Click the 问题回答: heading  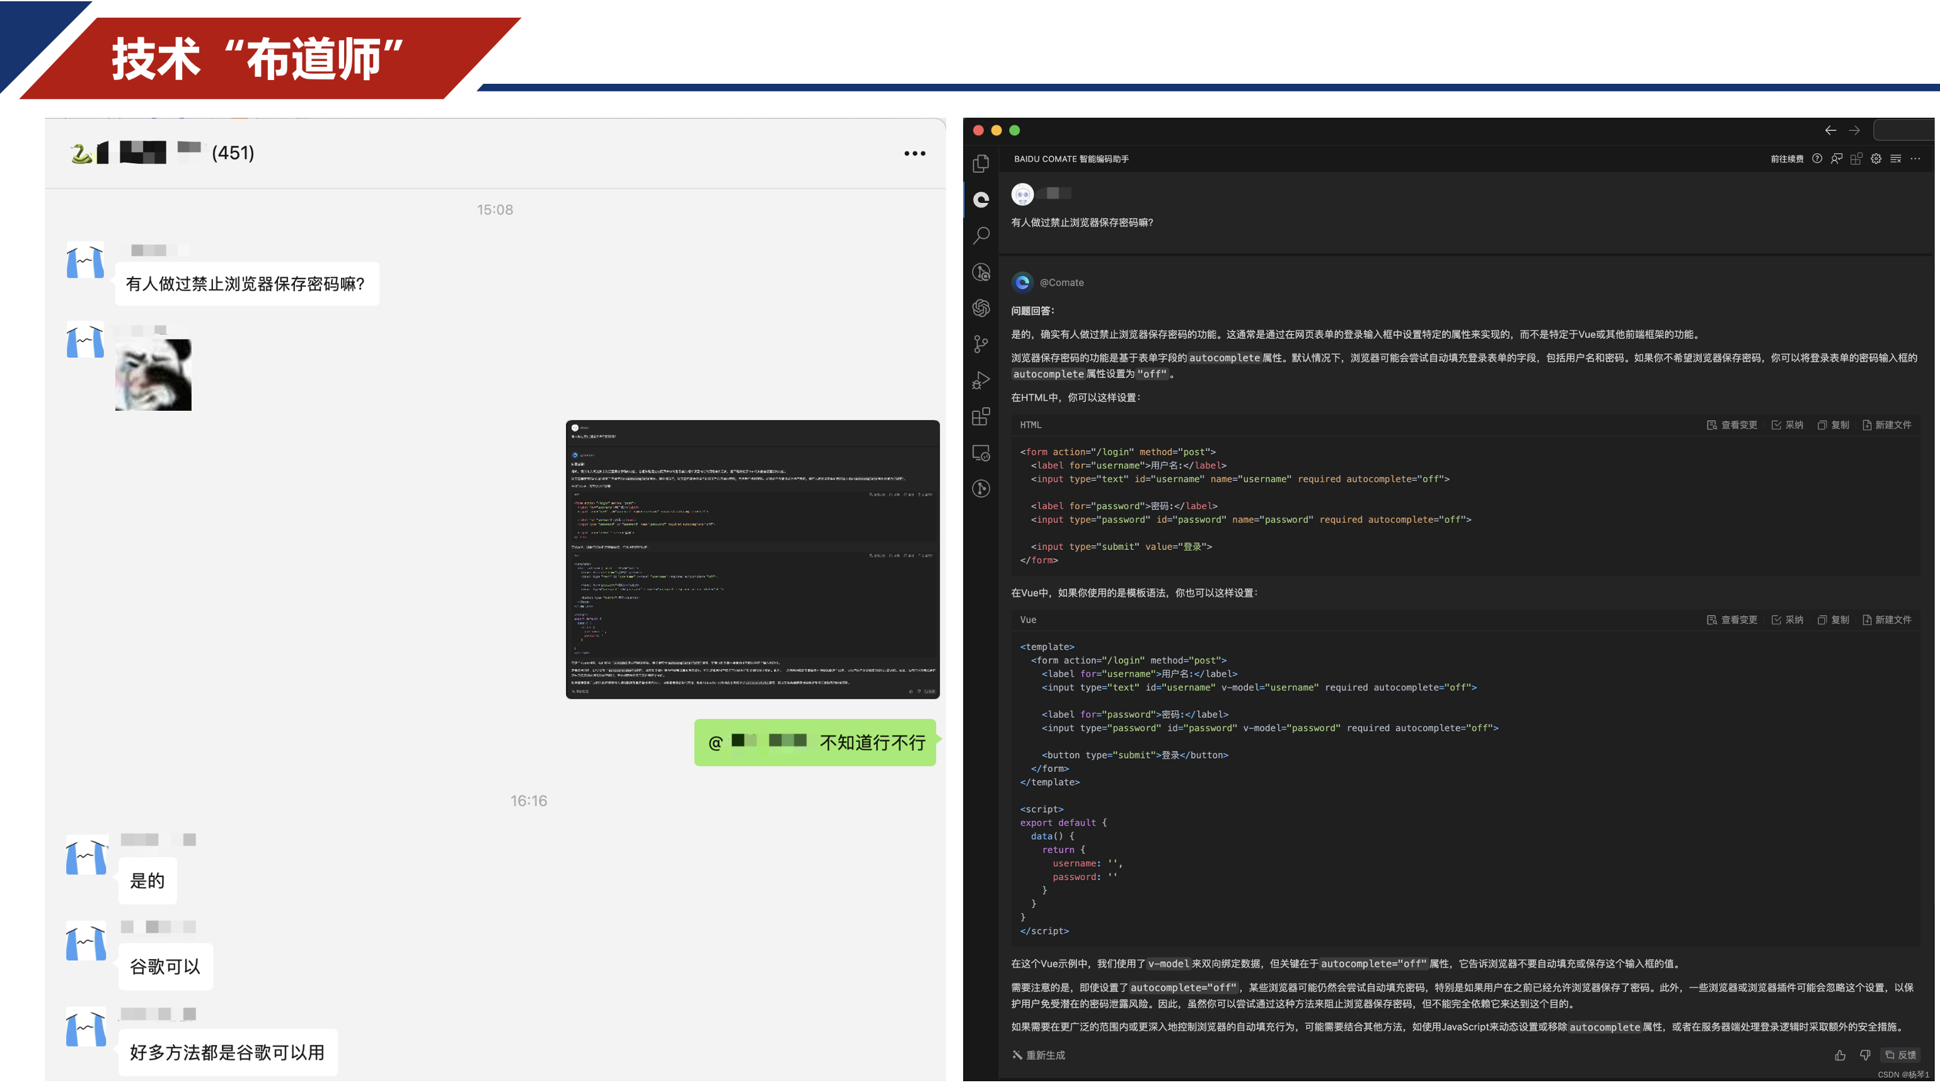tap(1032, 311)
